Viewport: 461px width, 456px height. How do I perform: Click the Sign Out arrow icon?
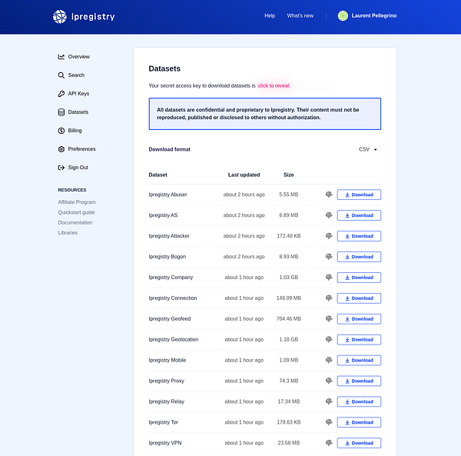click(x=61, y=168)
